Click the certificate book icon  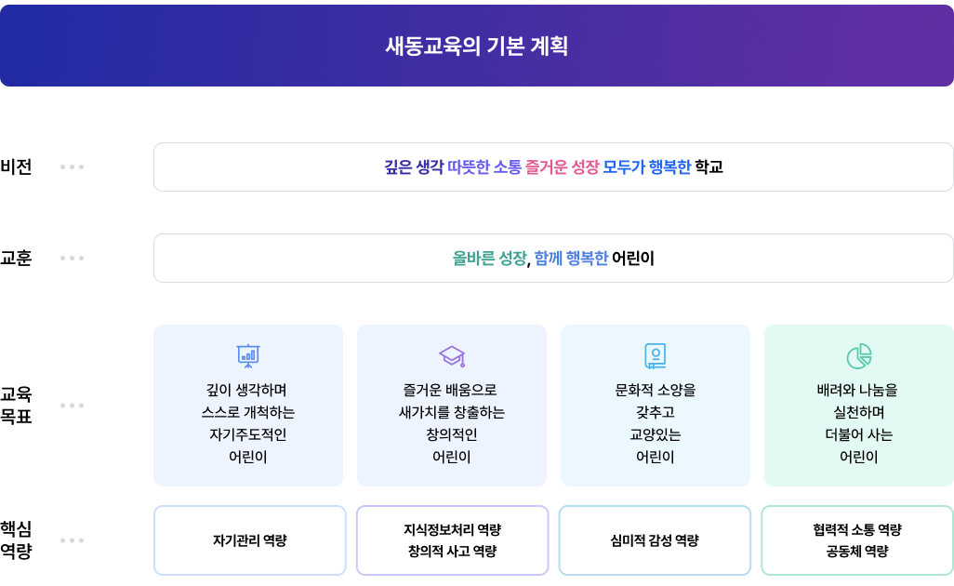(656, 355)
